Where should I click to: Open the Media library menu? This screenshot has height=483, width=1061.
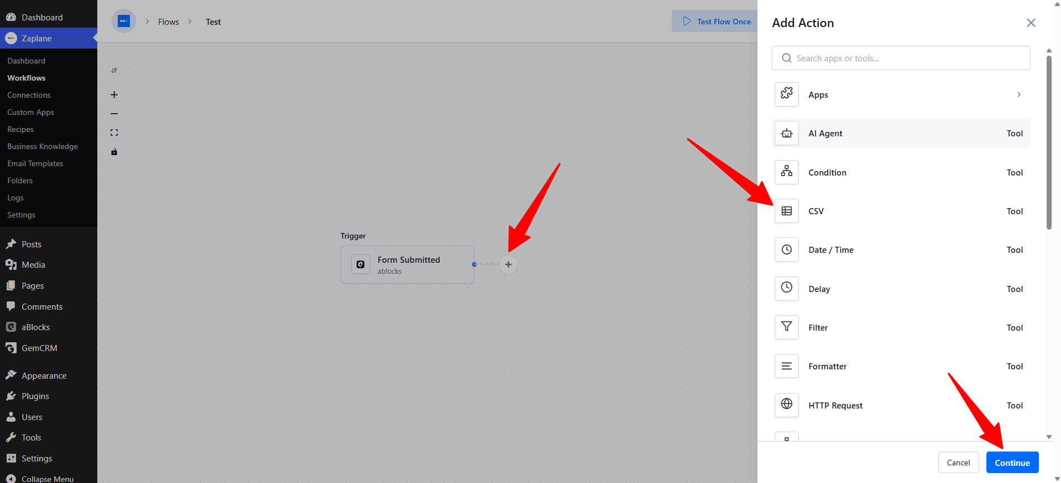point(33,265)
